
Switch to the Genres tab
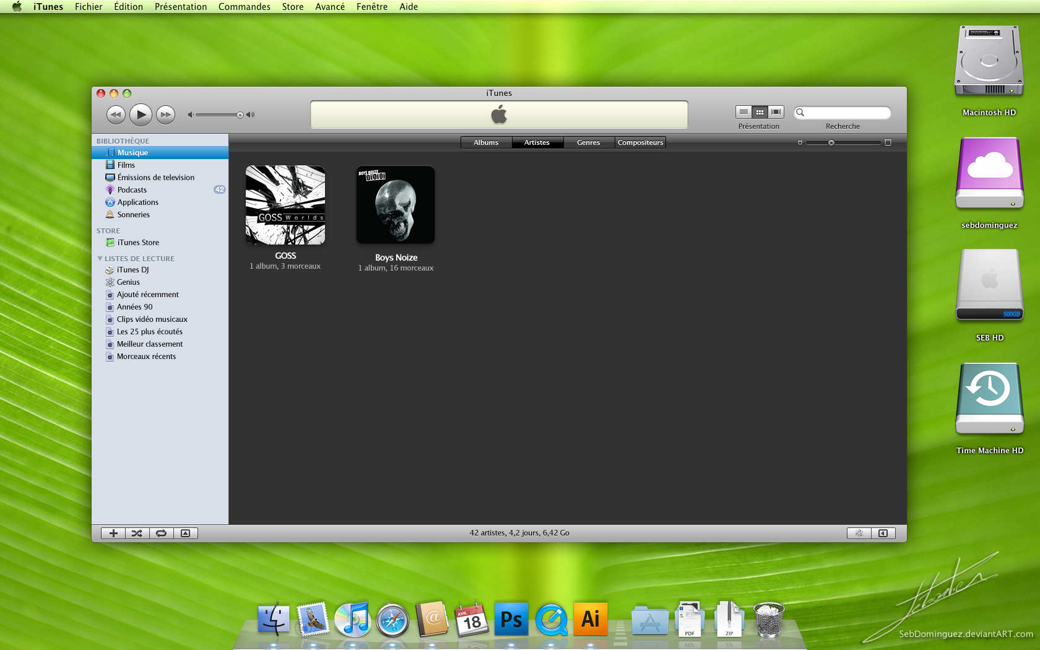click(588, 142)
